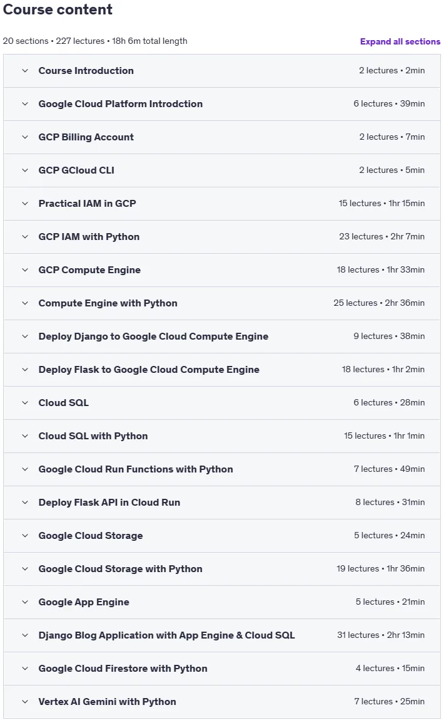Viewport: 444px width, 720px height.
Task: Click the '8 lectures • 31min' text
Action: tap(390, 503)
